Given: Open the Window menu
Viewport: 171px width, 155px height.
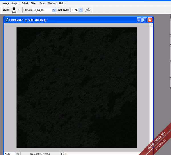Looking at the screenshot, I should click(x=52, y=3).
